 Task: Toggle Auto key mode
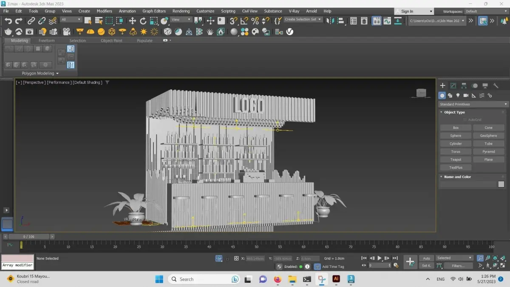coord(426,258)
